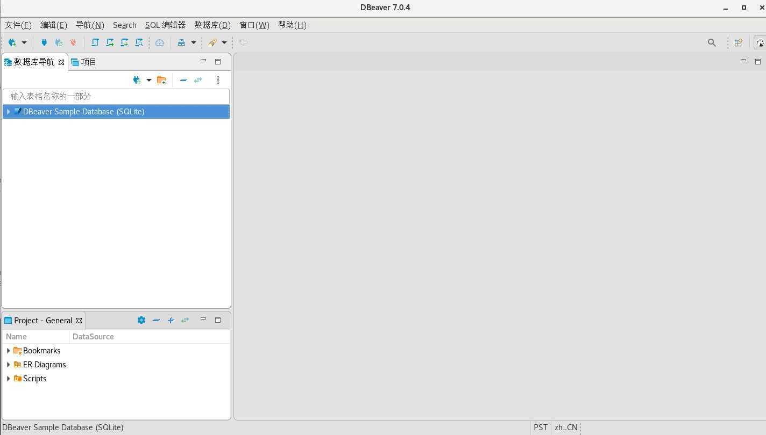The width and height of the screenshot is (766, 435).
Task: Click the DBeaver perspective icon at far right
Action: tap(760, 42)
